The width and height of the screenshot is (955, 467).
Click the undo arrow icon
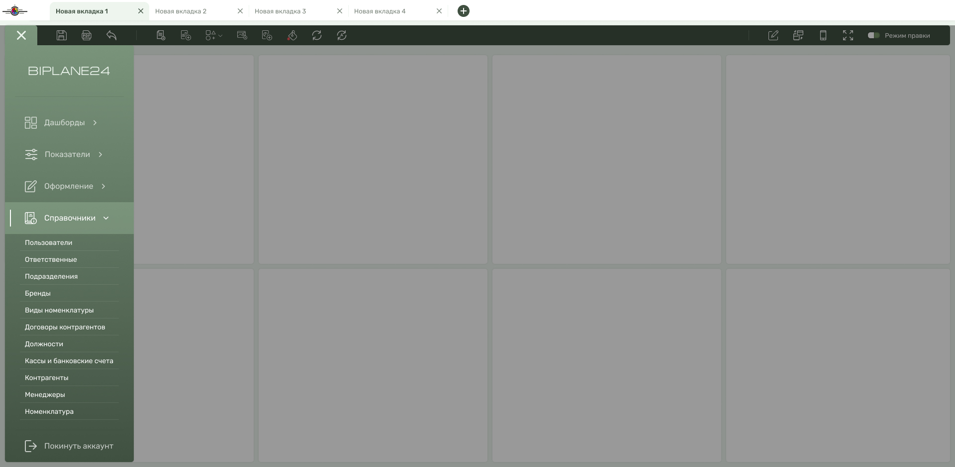pyautogui.click(x=111, y=35)
